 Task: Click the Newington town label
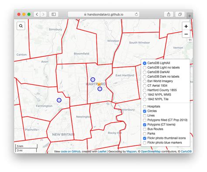(x=84, y=117)
